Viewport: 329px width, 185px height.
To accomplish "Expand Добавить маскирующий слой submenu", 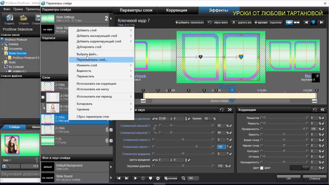I will tap(131, 36).
